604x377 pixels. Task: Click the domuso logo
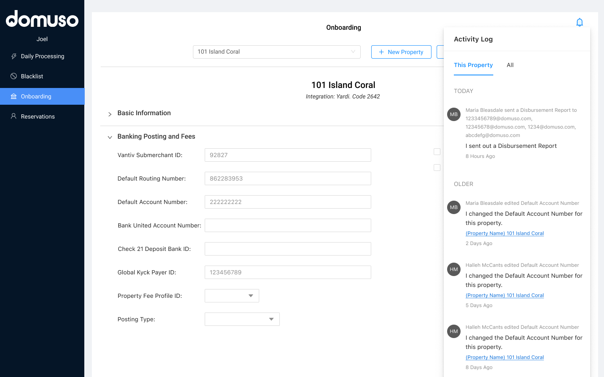point(42,19)
